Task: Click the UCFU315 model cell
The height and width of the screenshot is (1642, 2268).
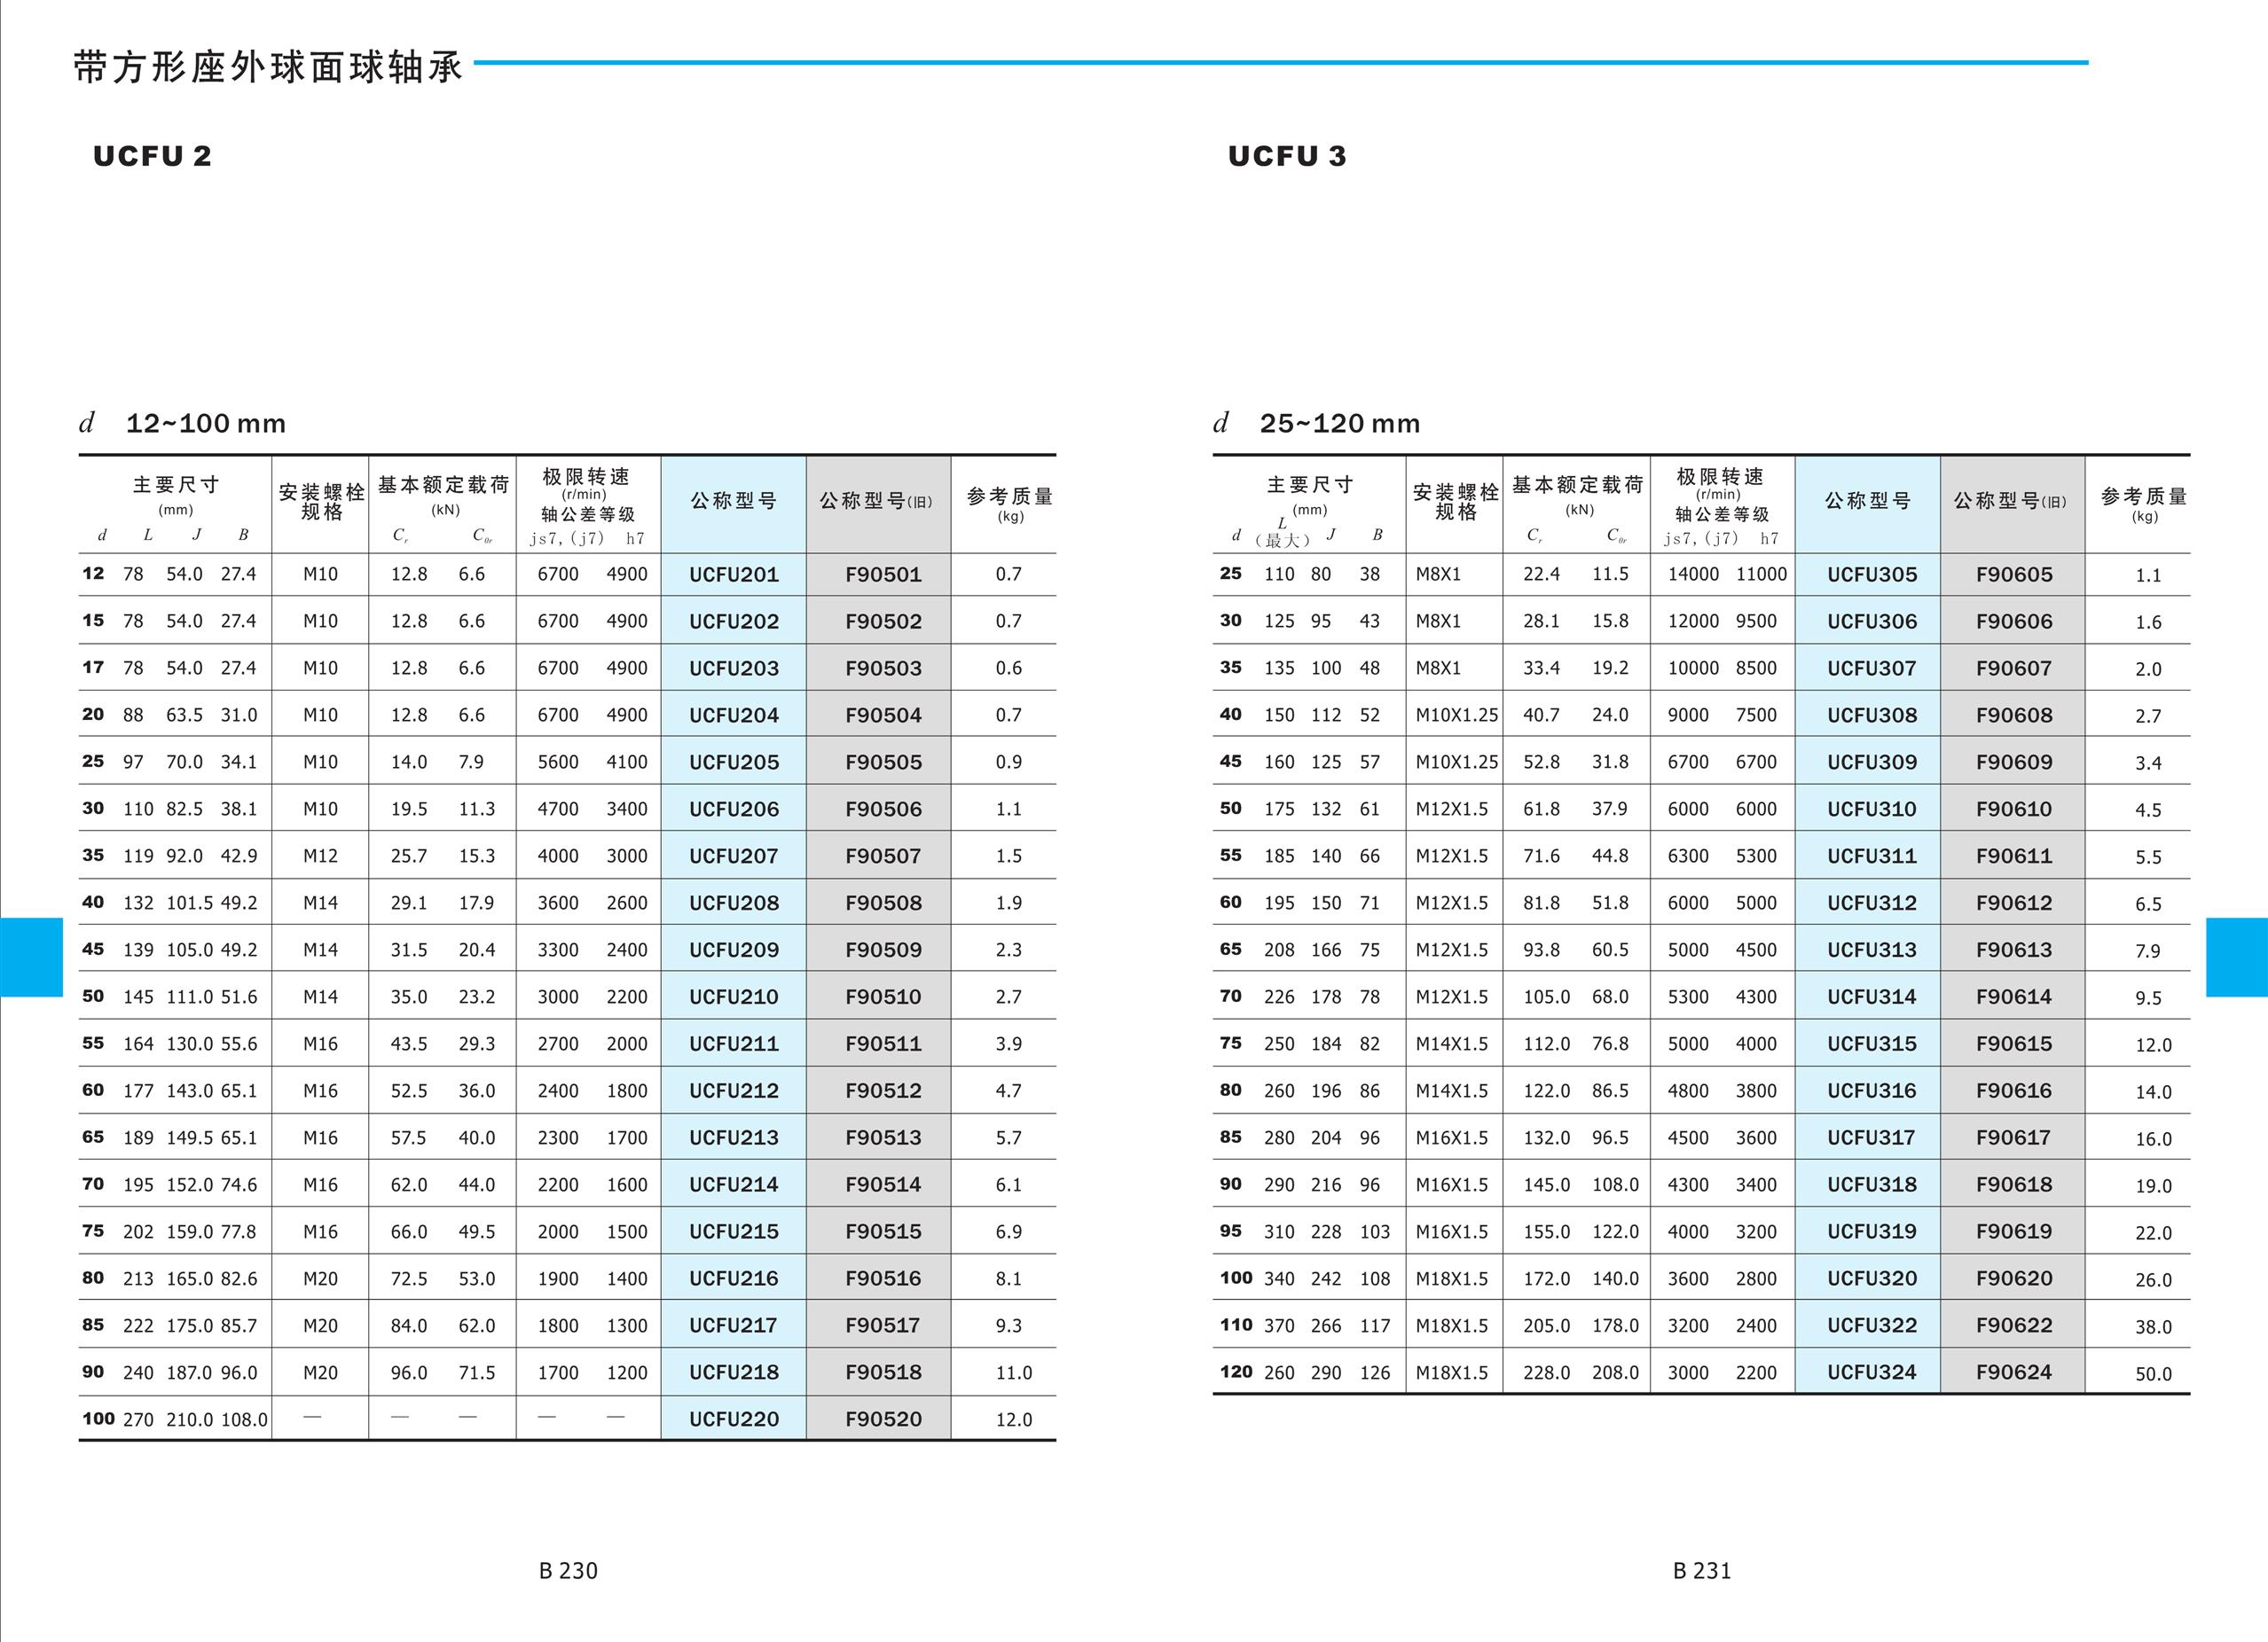Action: tap(1871, 1044)
